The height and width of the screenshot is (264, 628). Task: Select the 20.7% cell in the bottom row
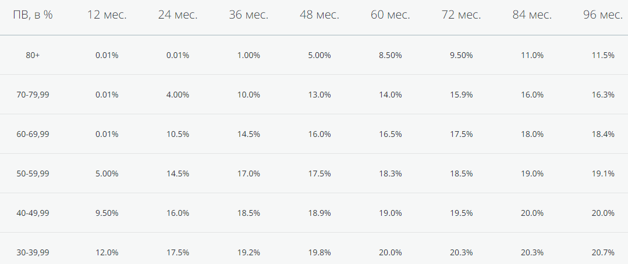[x=602, y=252]
